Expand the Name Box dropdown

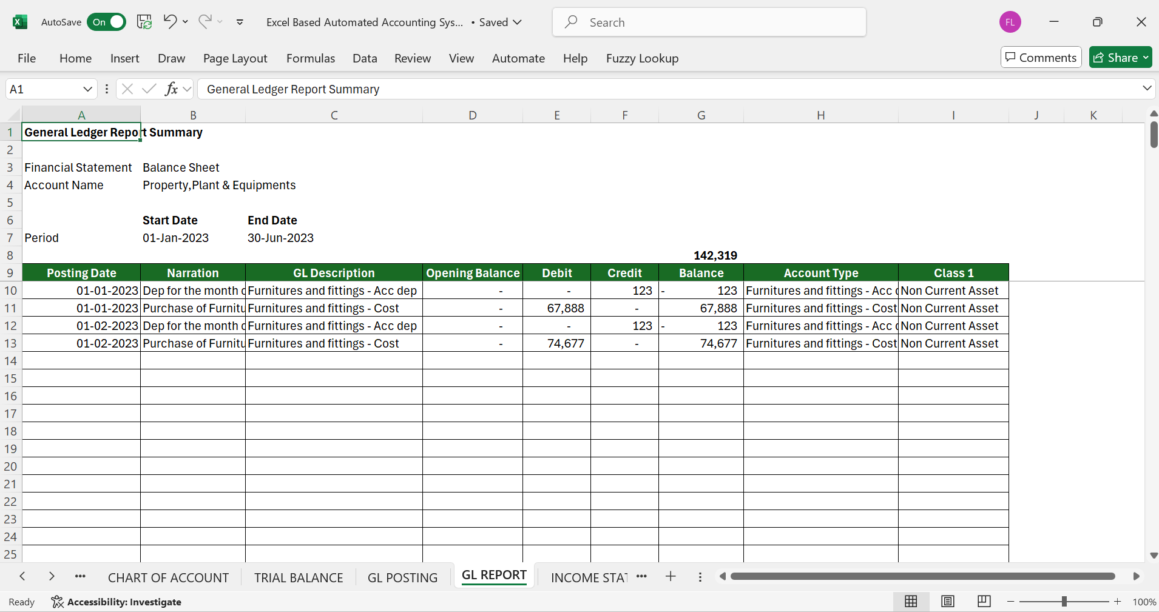87,89
